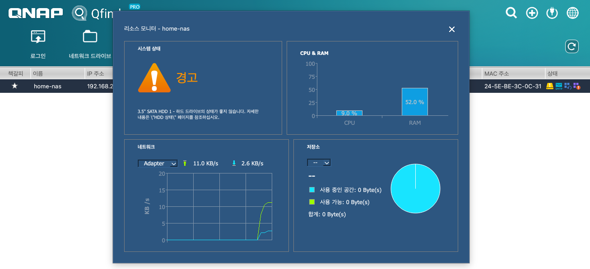Click the 저장소 panel title

(313, 147)
